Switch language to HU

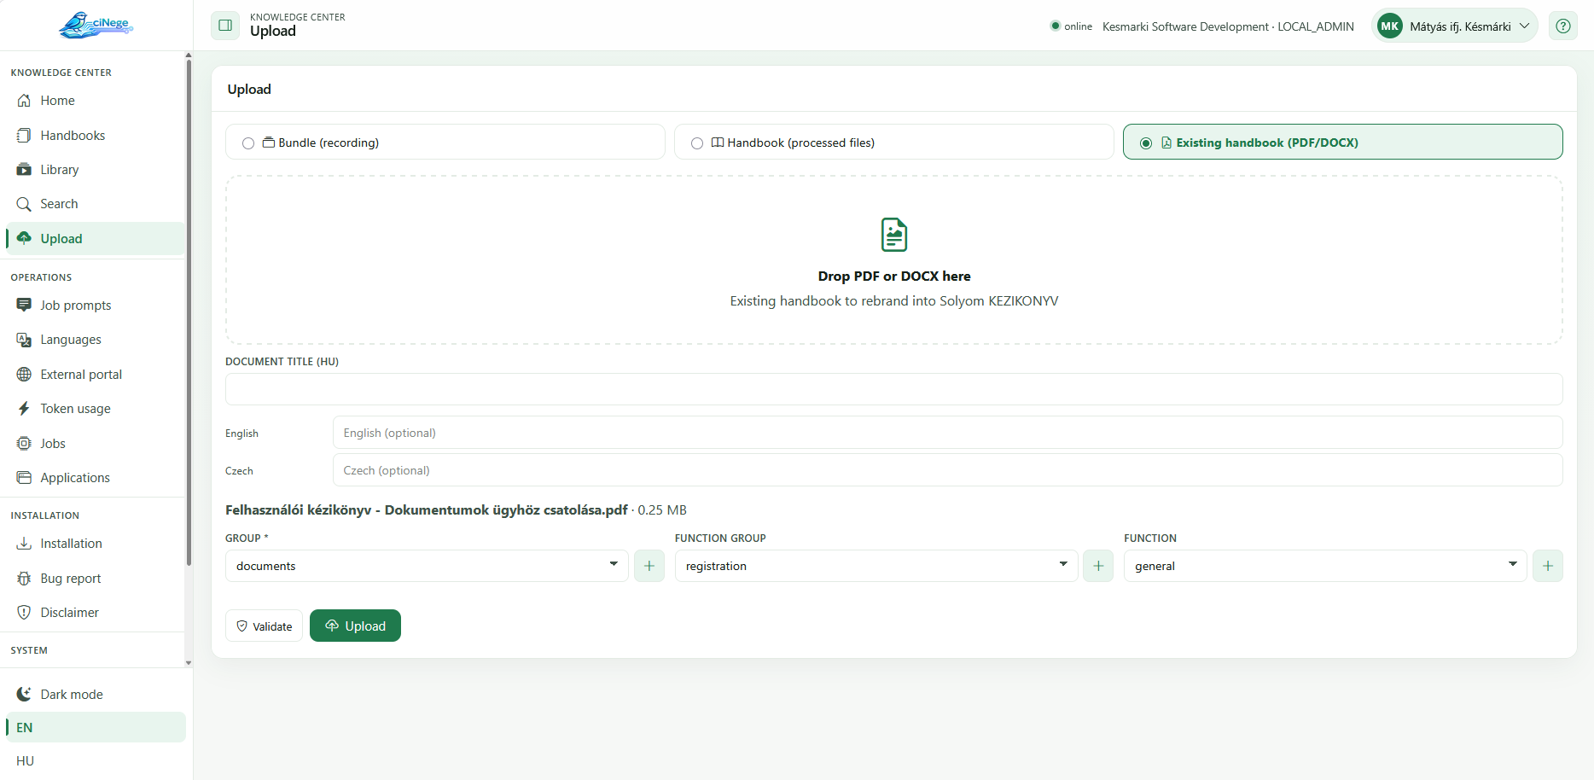[x=96, y=760]
